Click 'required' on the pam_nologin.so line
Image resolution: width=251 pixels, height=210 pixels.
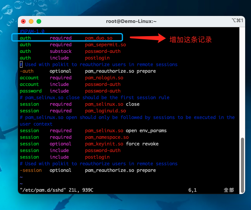pyautogui.click(x=61, y=78)
